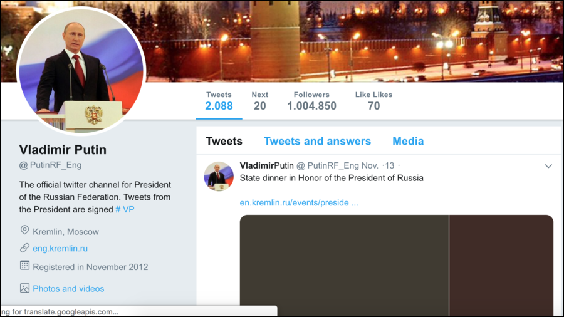Click the small tweet avatar image

pyautogui.click(x=219, y=176)
